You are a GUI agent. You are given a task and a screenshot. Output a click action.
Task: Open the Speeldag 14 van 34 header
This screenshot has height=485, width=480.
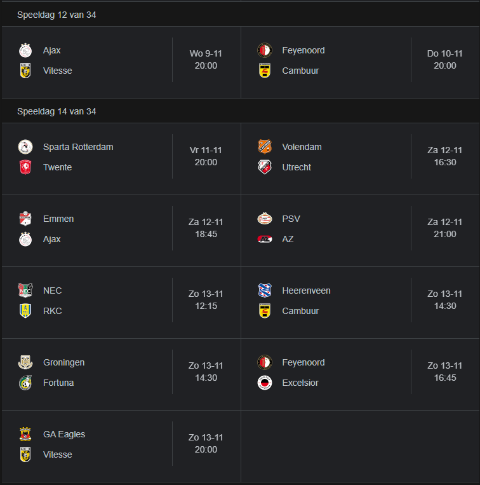tap(240, 111)
